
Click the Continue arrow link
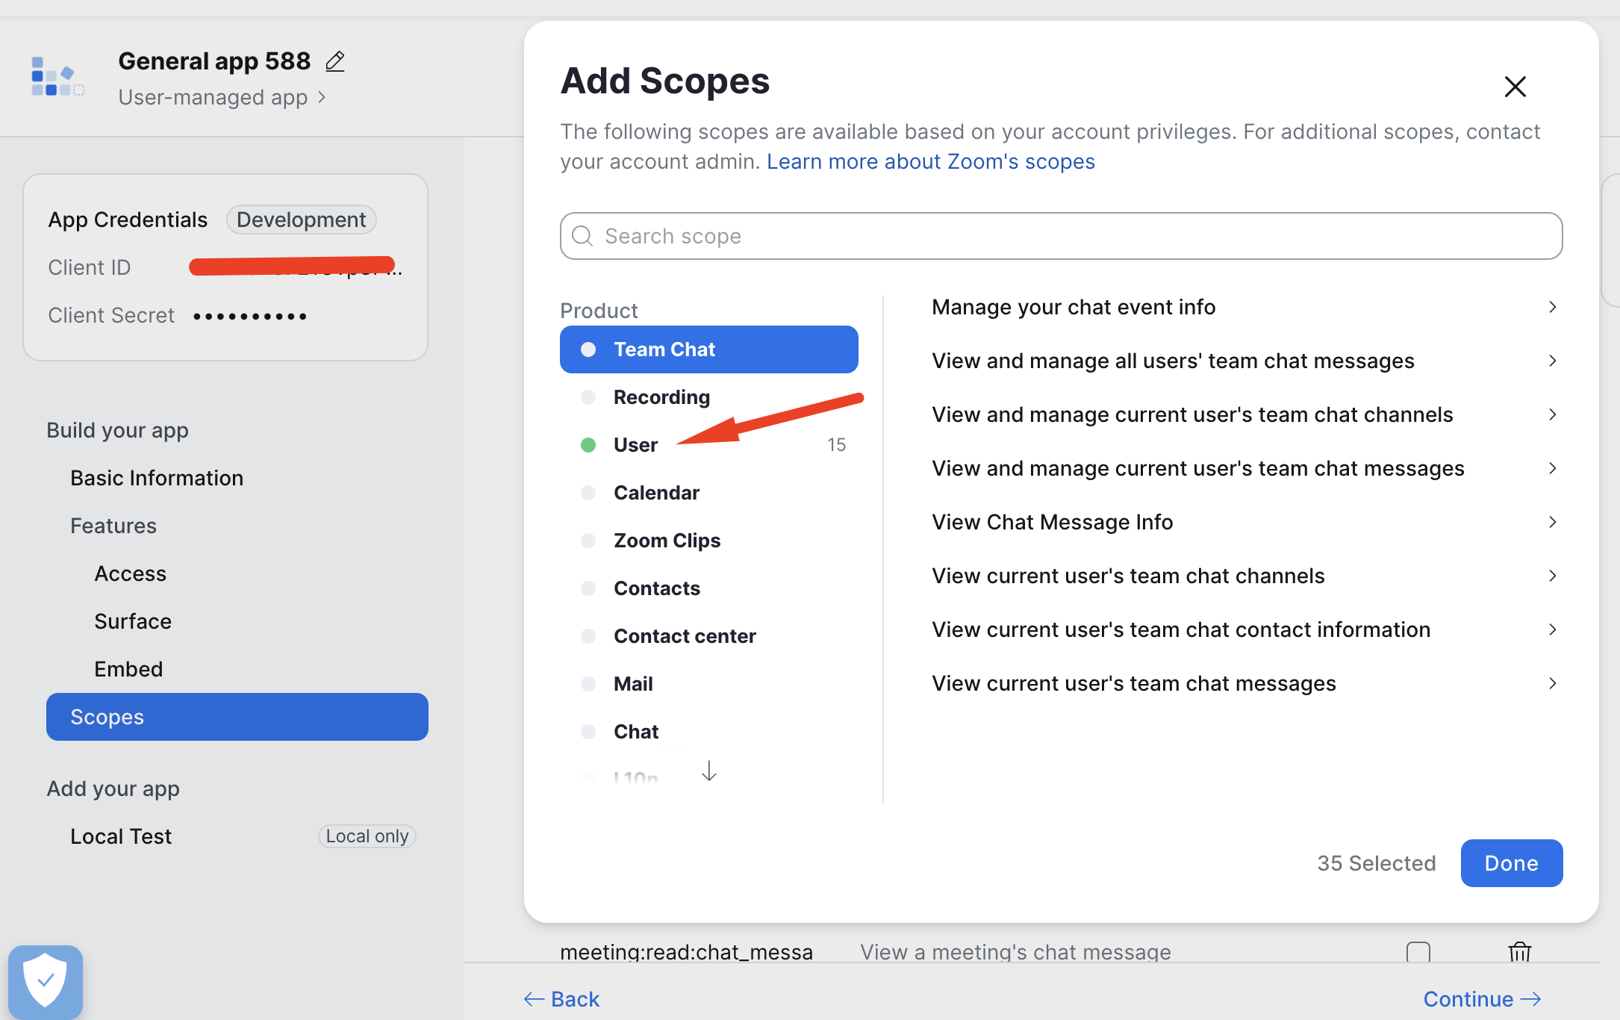pyautogui.click(x=1482, y=998)
